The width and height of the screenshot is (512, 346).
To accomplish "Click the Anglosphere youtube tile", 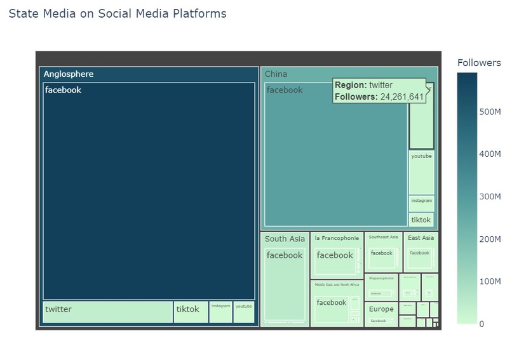I will point(244,312).
